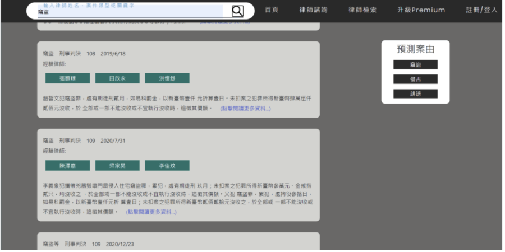The height and width of the screenshot is (252, 505).
Task: Open 註冊/登入 page
Action: coord(482,10)
